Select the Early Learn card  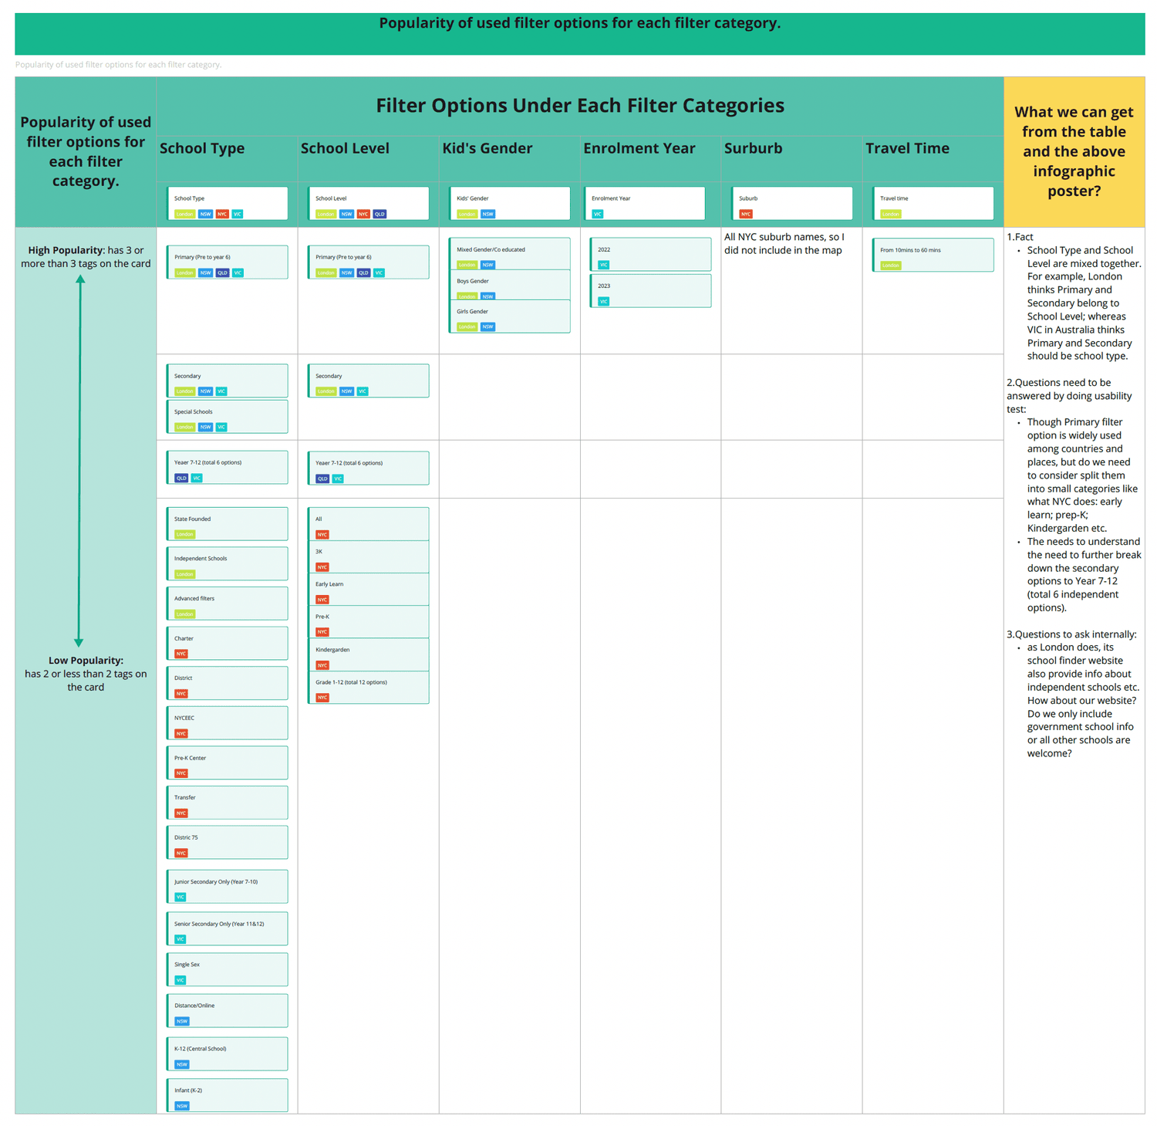coord(369,590)
